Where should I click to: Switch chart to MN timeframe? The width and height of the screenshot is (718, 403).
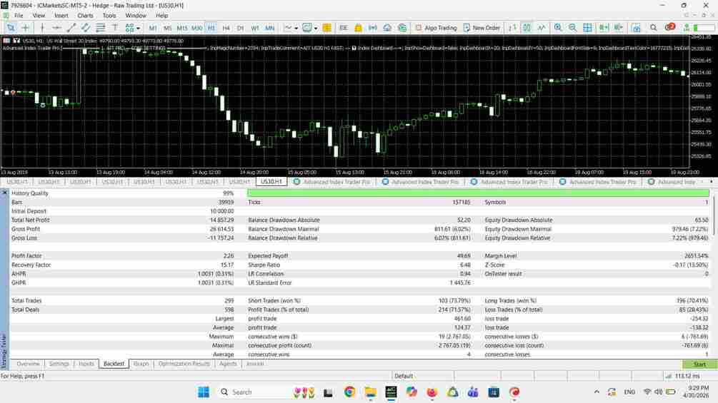click(270, 29)
